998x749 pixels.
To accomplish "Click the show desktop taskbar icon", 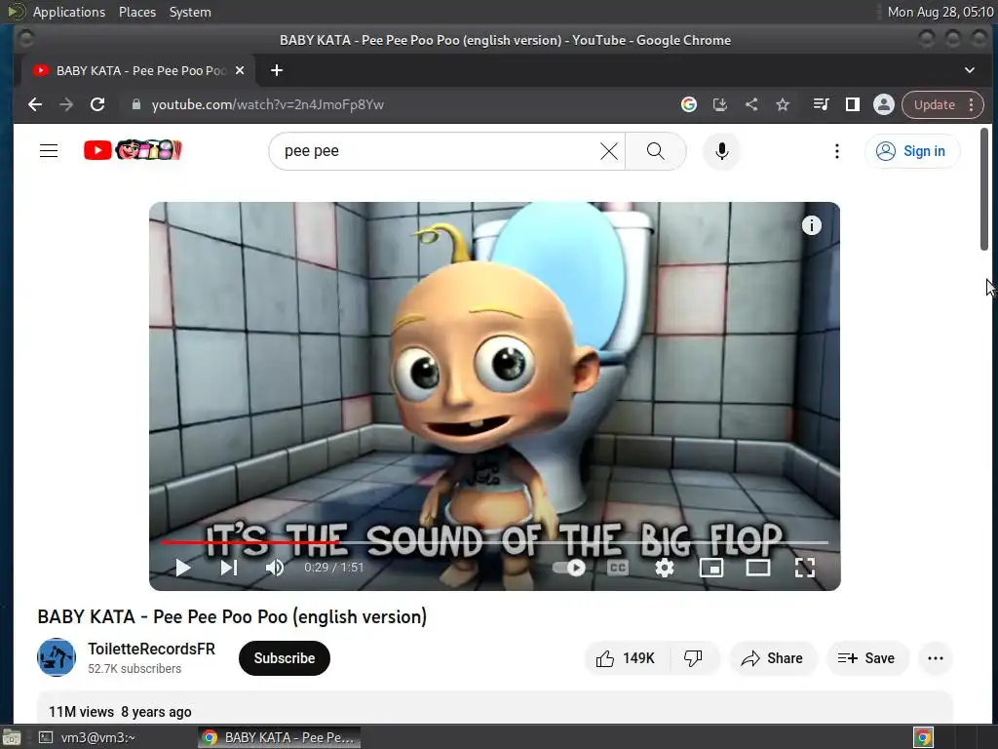I will [12, 737].
